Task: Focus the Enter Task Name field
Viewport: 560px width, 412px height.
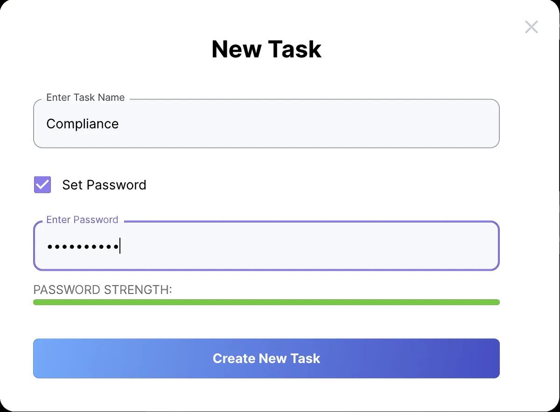Action: coord(266,124)
